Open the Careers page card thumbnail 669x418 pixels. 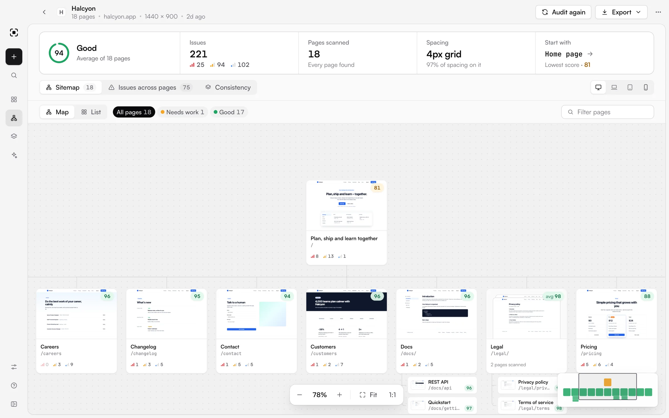(x=76, y=314)
